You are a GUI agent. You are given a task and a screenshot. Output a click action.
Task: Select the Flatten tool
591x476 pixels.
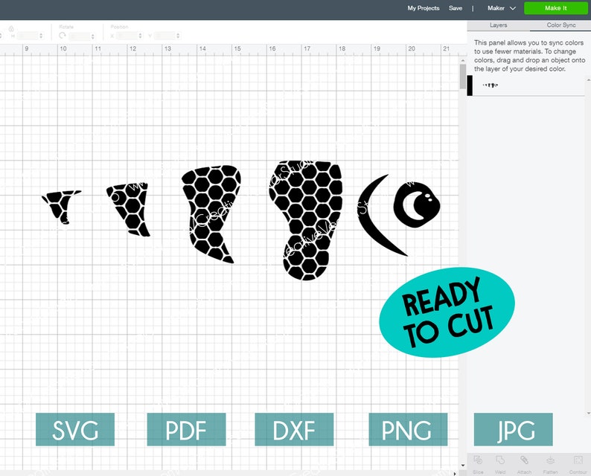click(550, 463)
